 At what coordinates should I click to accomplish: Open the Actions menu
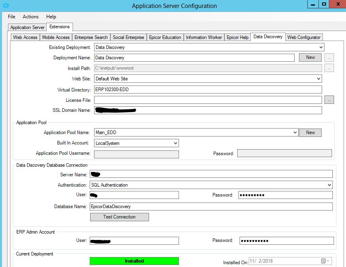(31, 17)
